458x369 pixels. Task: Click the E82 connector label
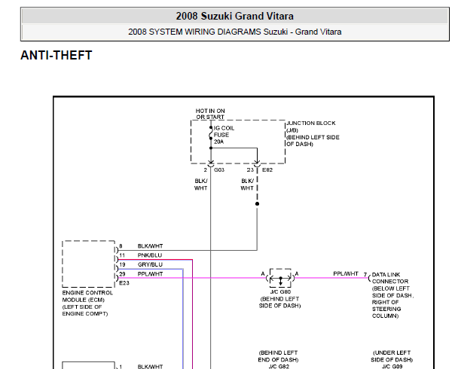[267, 170]
